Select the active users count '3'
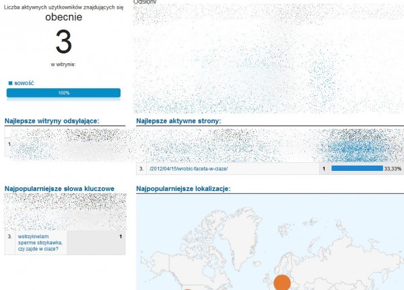 pos(64,42)
